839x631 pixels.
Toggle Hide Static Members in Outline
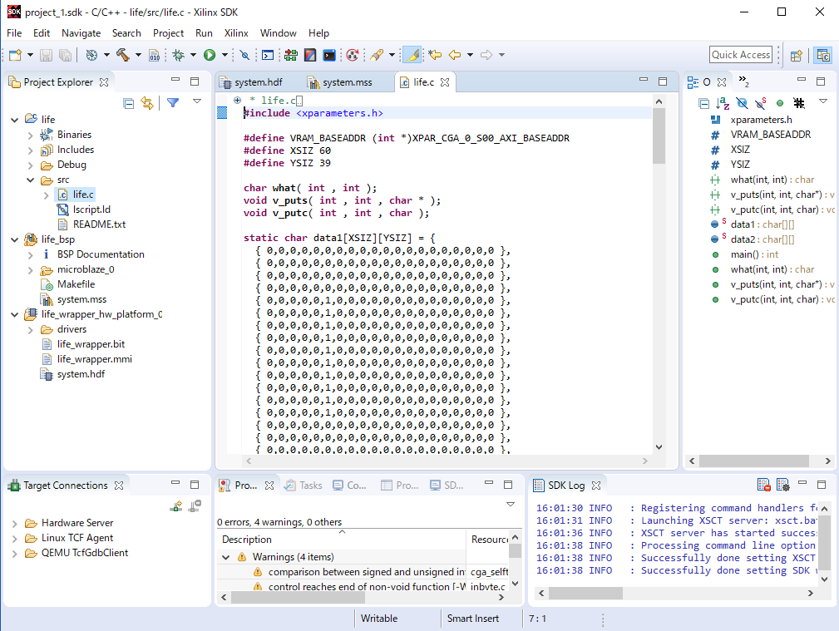(760, 103)
